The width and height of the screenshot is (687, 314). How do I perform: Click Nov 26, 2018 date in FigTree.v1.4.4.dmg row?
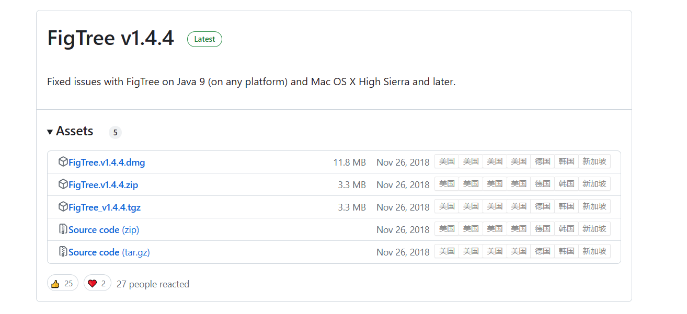click(403, 162)
